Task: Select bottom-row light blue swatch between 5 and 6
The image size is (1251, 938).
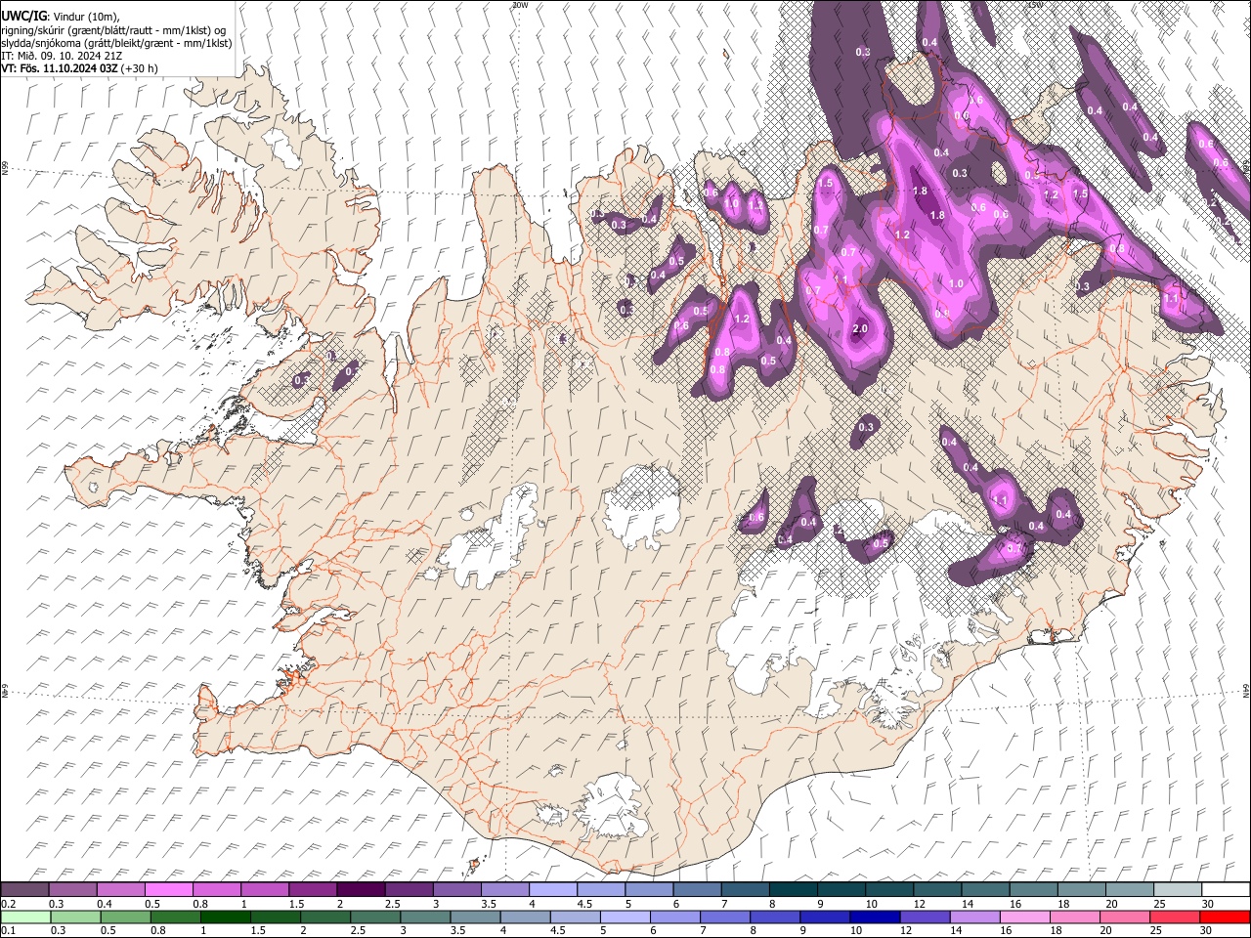Action: point(625,917)
